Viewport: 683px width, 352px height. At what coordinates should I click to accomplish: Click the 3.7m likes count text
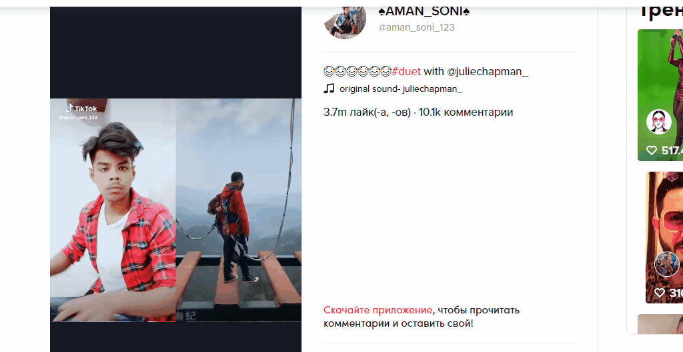[368, 112]
